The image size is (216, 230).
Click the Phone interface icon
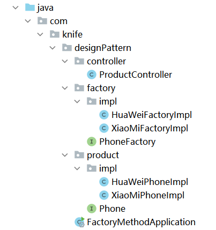92,209
